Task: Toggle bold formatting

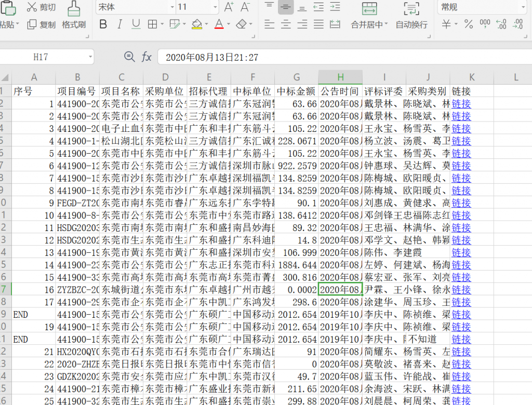Action: point(103,24)
